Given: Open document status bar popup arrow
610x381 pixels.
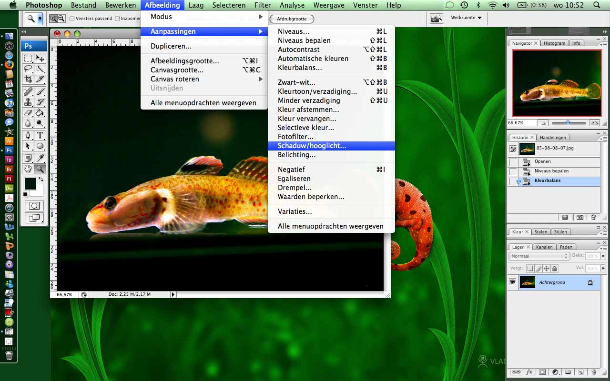Looking at the screenshot, I should coord(173,294).
